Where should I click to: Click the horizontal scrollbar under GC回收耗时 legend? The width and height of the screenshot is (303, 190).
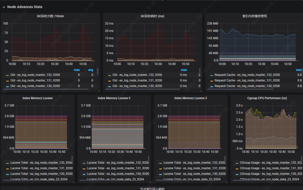point(143,89)
